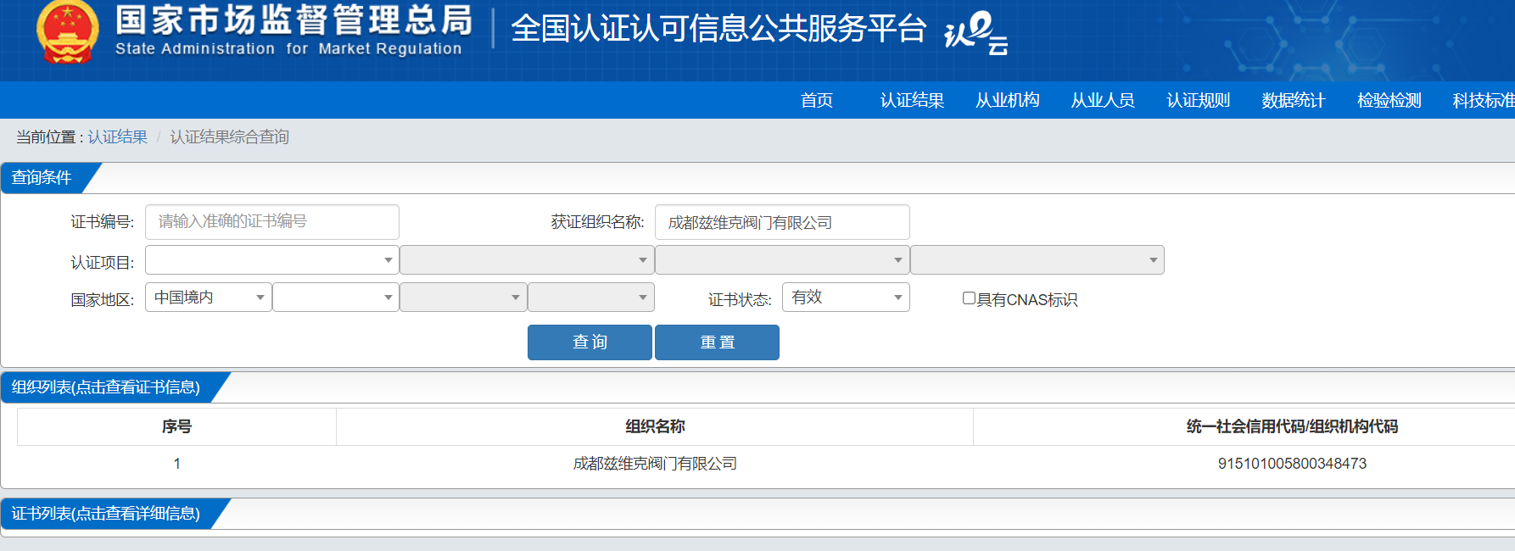Open the empty region dropdown beside 中国境内
The image size is (1515, 551).
[336, 298]
